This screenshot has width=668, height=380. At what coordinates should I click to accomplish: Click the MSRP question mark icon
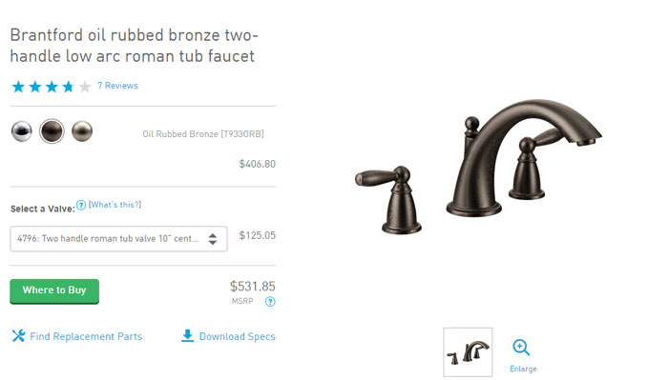tap(270, 302)
